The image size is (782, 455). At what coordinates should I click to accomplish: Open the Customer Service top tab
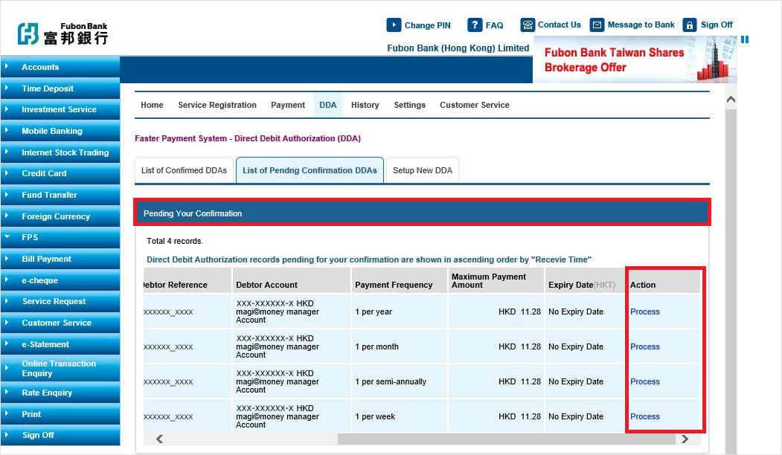click(x=474, y=105)
